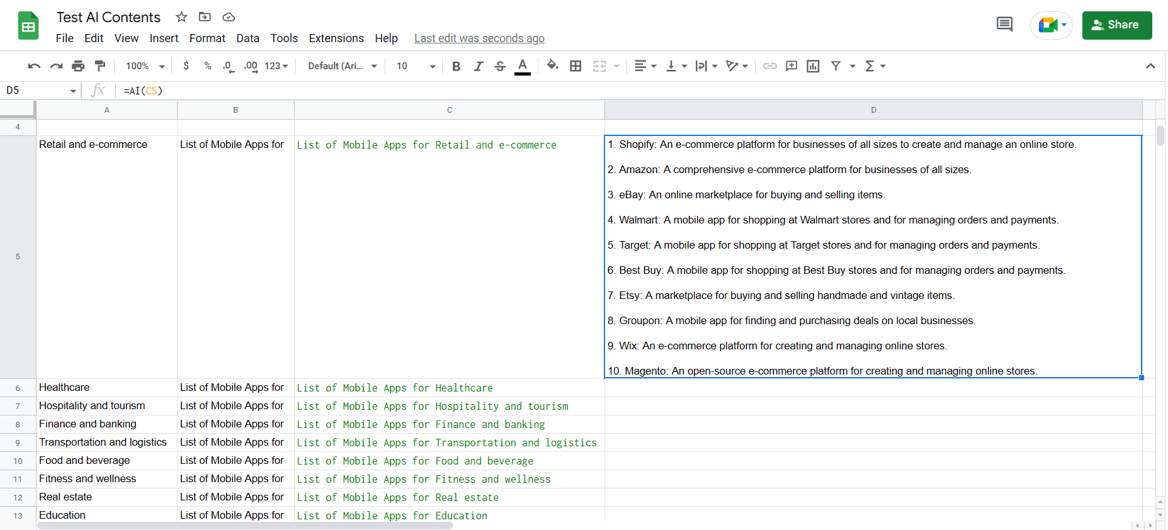
Task: Toggle bold formatting
Action: coord(456,66)
